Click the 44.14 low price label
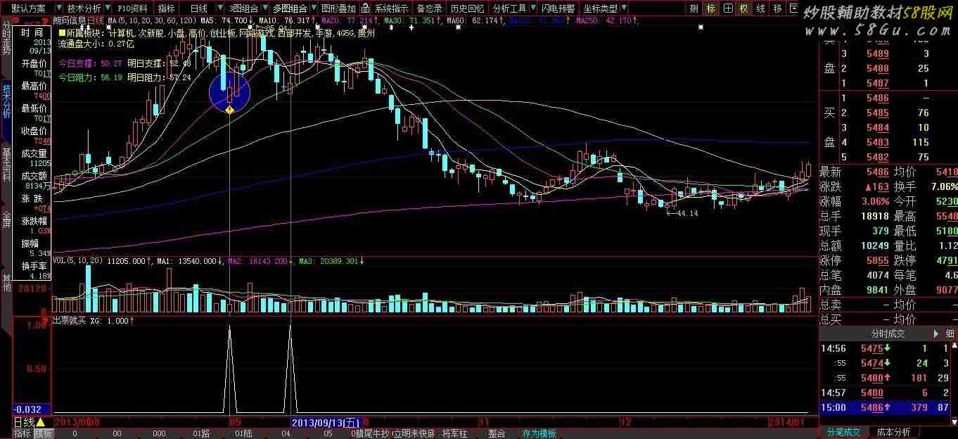The image size is (958, 439). click(687, 213)
